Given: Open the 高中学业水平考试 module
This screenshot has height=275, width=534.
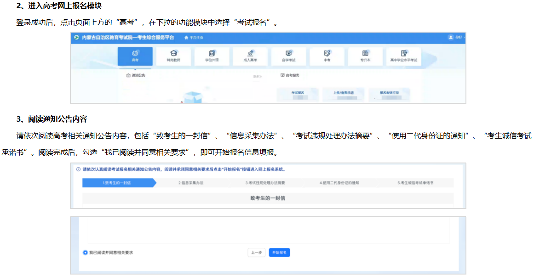Looking at the screenshot, I should pyautogui.click(x=404, y=56).
